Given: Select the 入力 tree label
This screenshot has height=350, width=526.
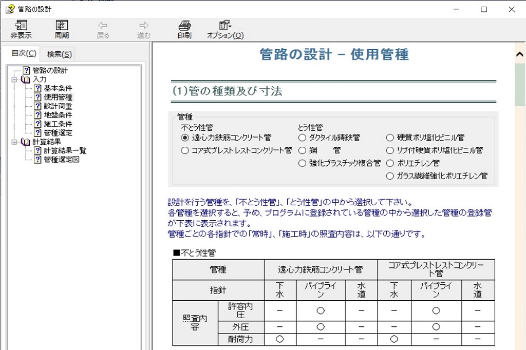Looking at the screenshot, I should coord(40,80).
